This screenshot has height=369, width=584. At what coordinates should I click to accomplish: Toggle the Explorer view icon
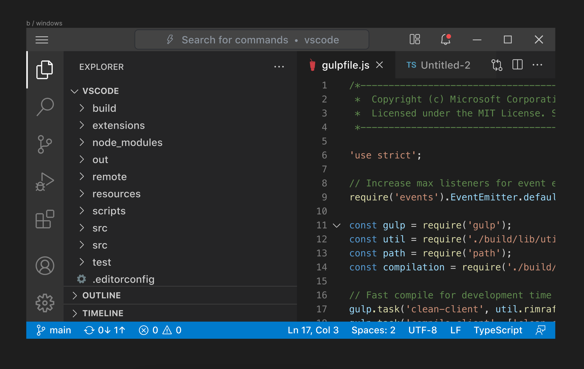(x=45, y=70)
